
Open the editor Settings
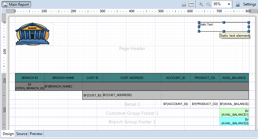tap(246, 4)
